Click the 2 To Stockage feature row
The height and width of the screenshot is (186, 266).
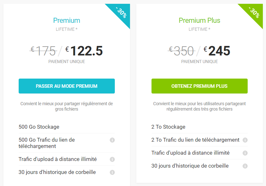click(x=200, y=127)
